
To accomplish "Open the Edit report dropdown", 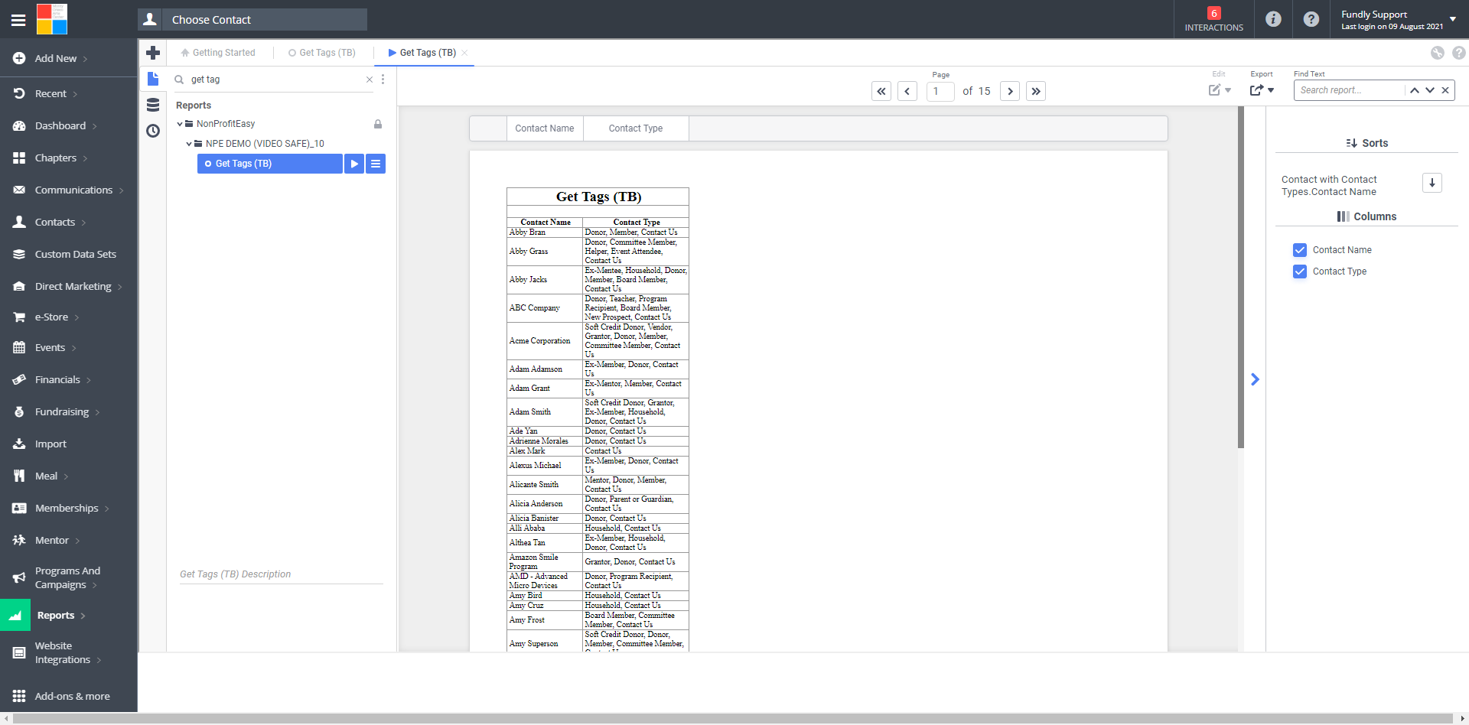I will (1220, 90).
